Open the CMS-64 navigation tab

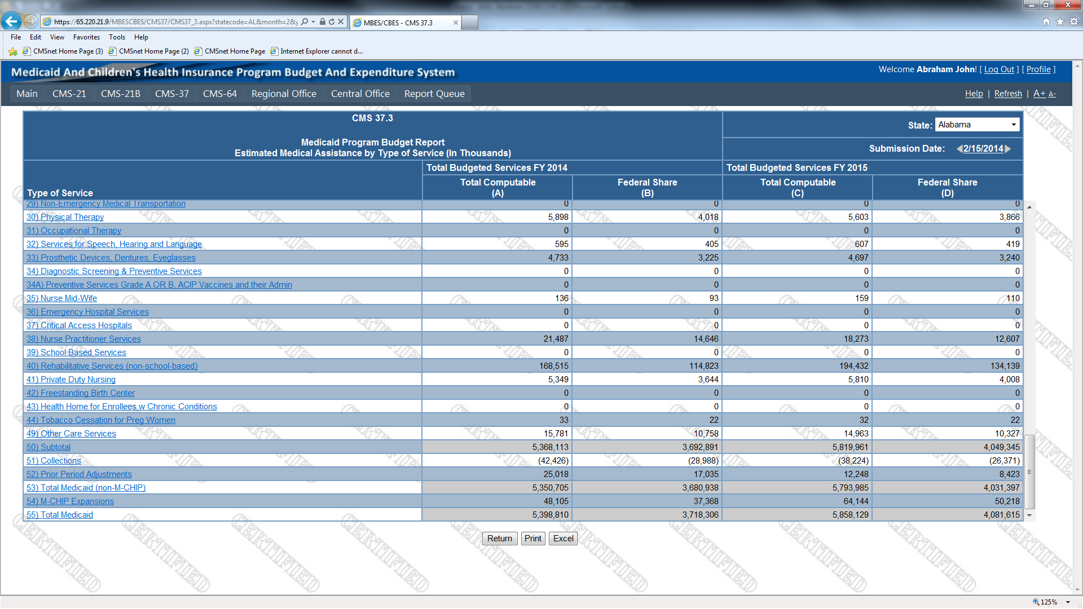(219, 94)
